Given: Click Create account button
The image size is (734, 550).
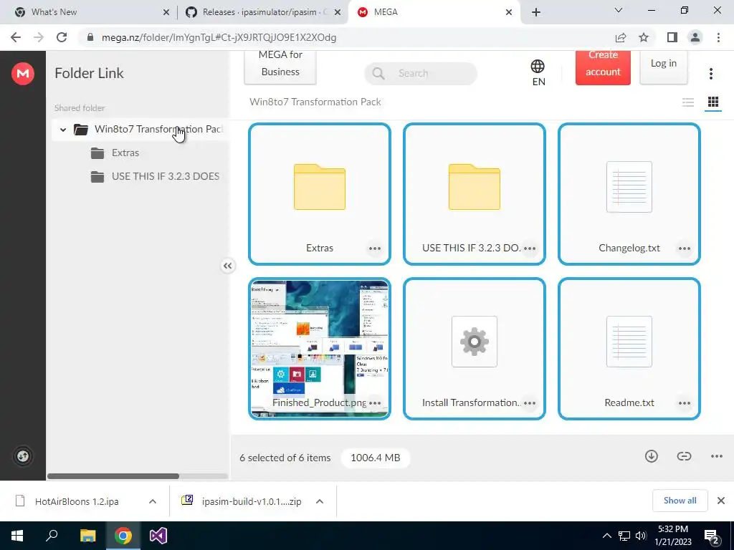Looking at the screenshot, I should (x=603, y=67).
